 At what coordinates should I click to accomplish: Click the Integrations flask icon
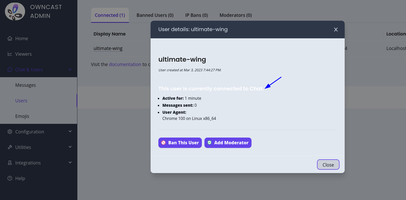click(x=10, y=163)
